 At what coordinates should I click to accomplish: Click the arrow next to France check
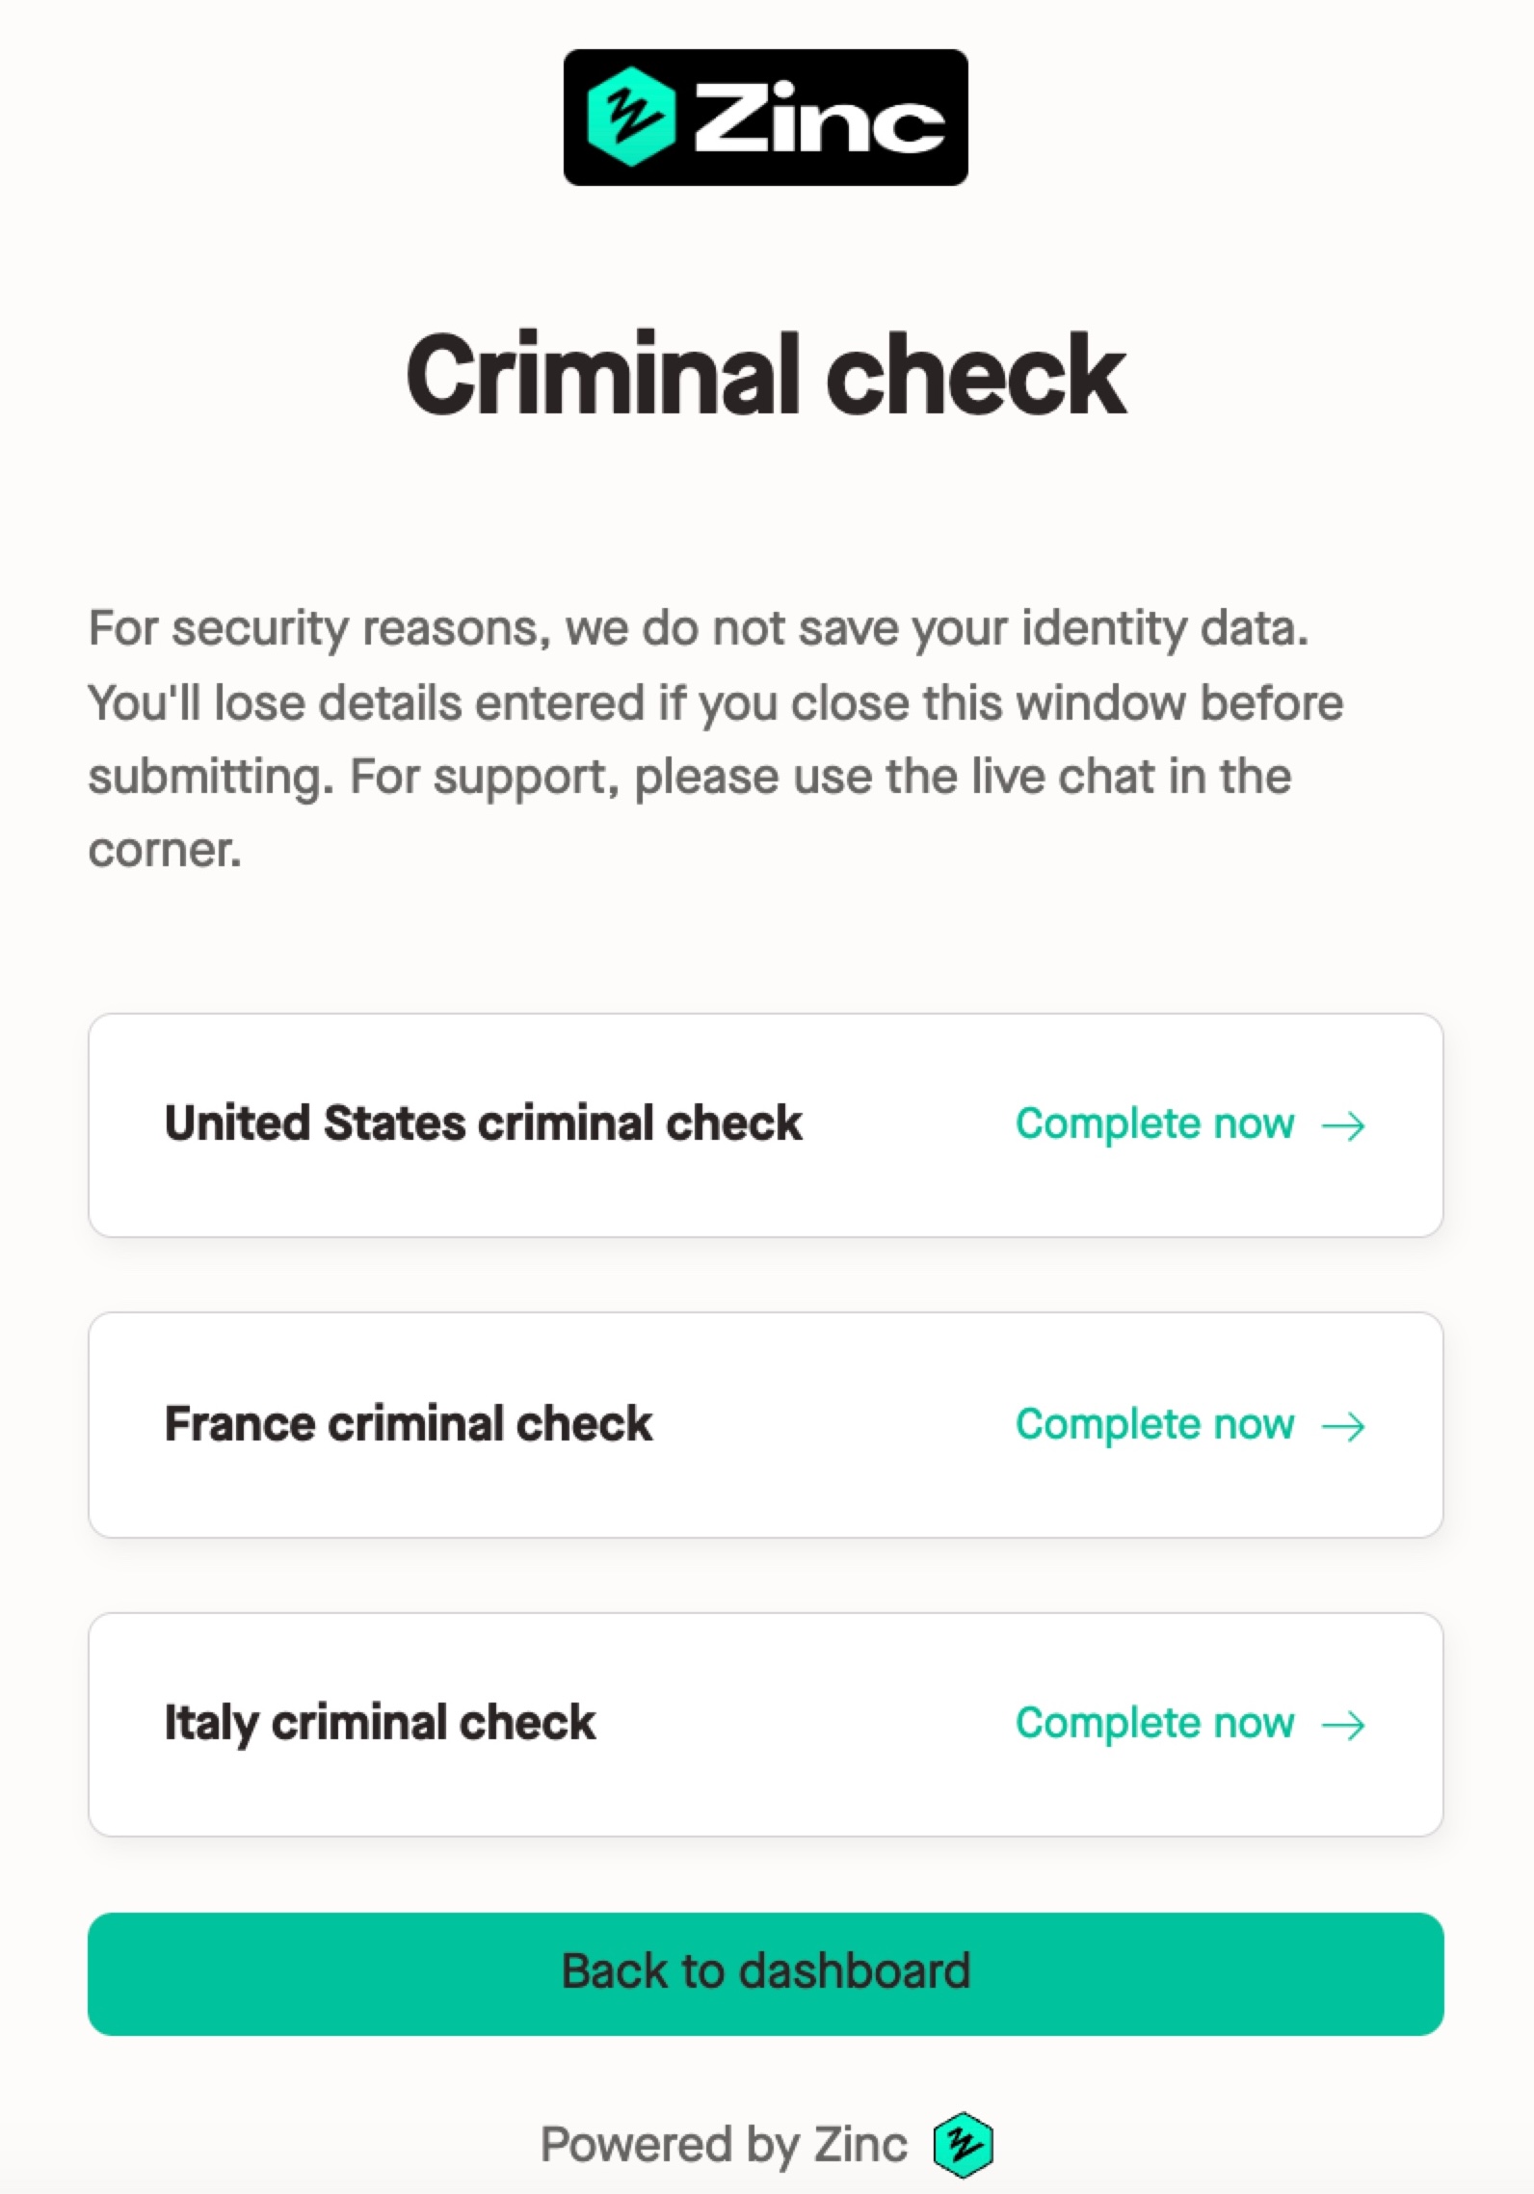(x=1343, y=1426)
